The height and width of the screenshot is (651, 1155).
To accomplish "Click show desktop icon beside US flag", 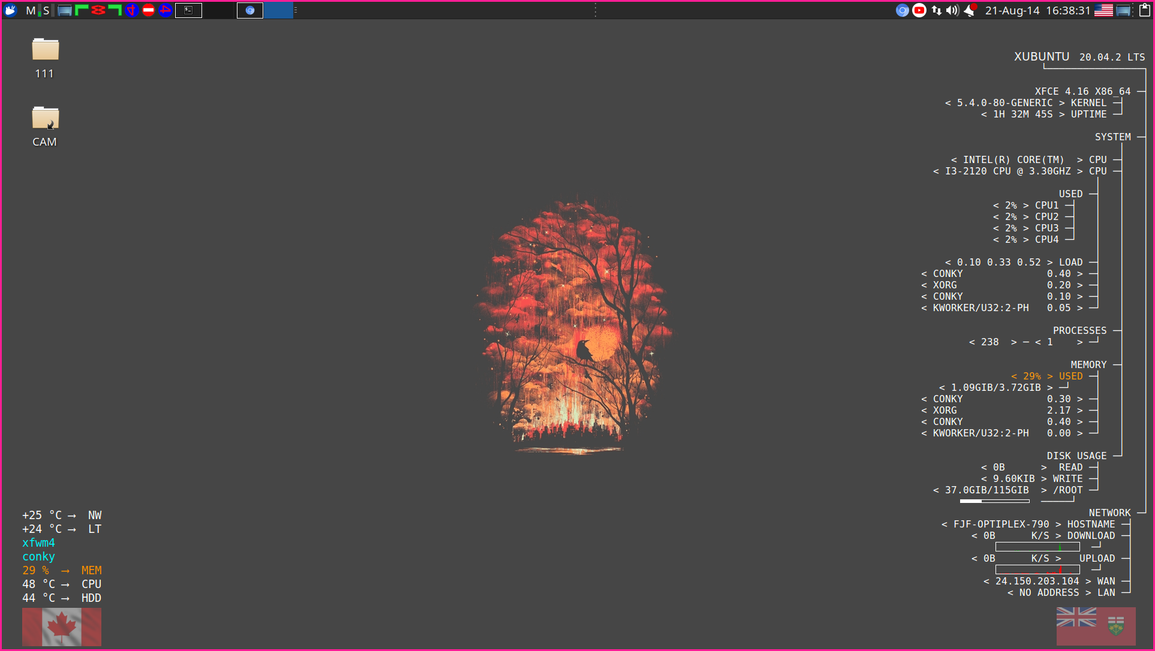I will (1123, 10).
